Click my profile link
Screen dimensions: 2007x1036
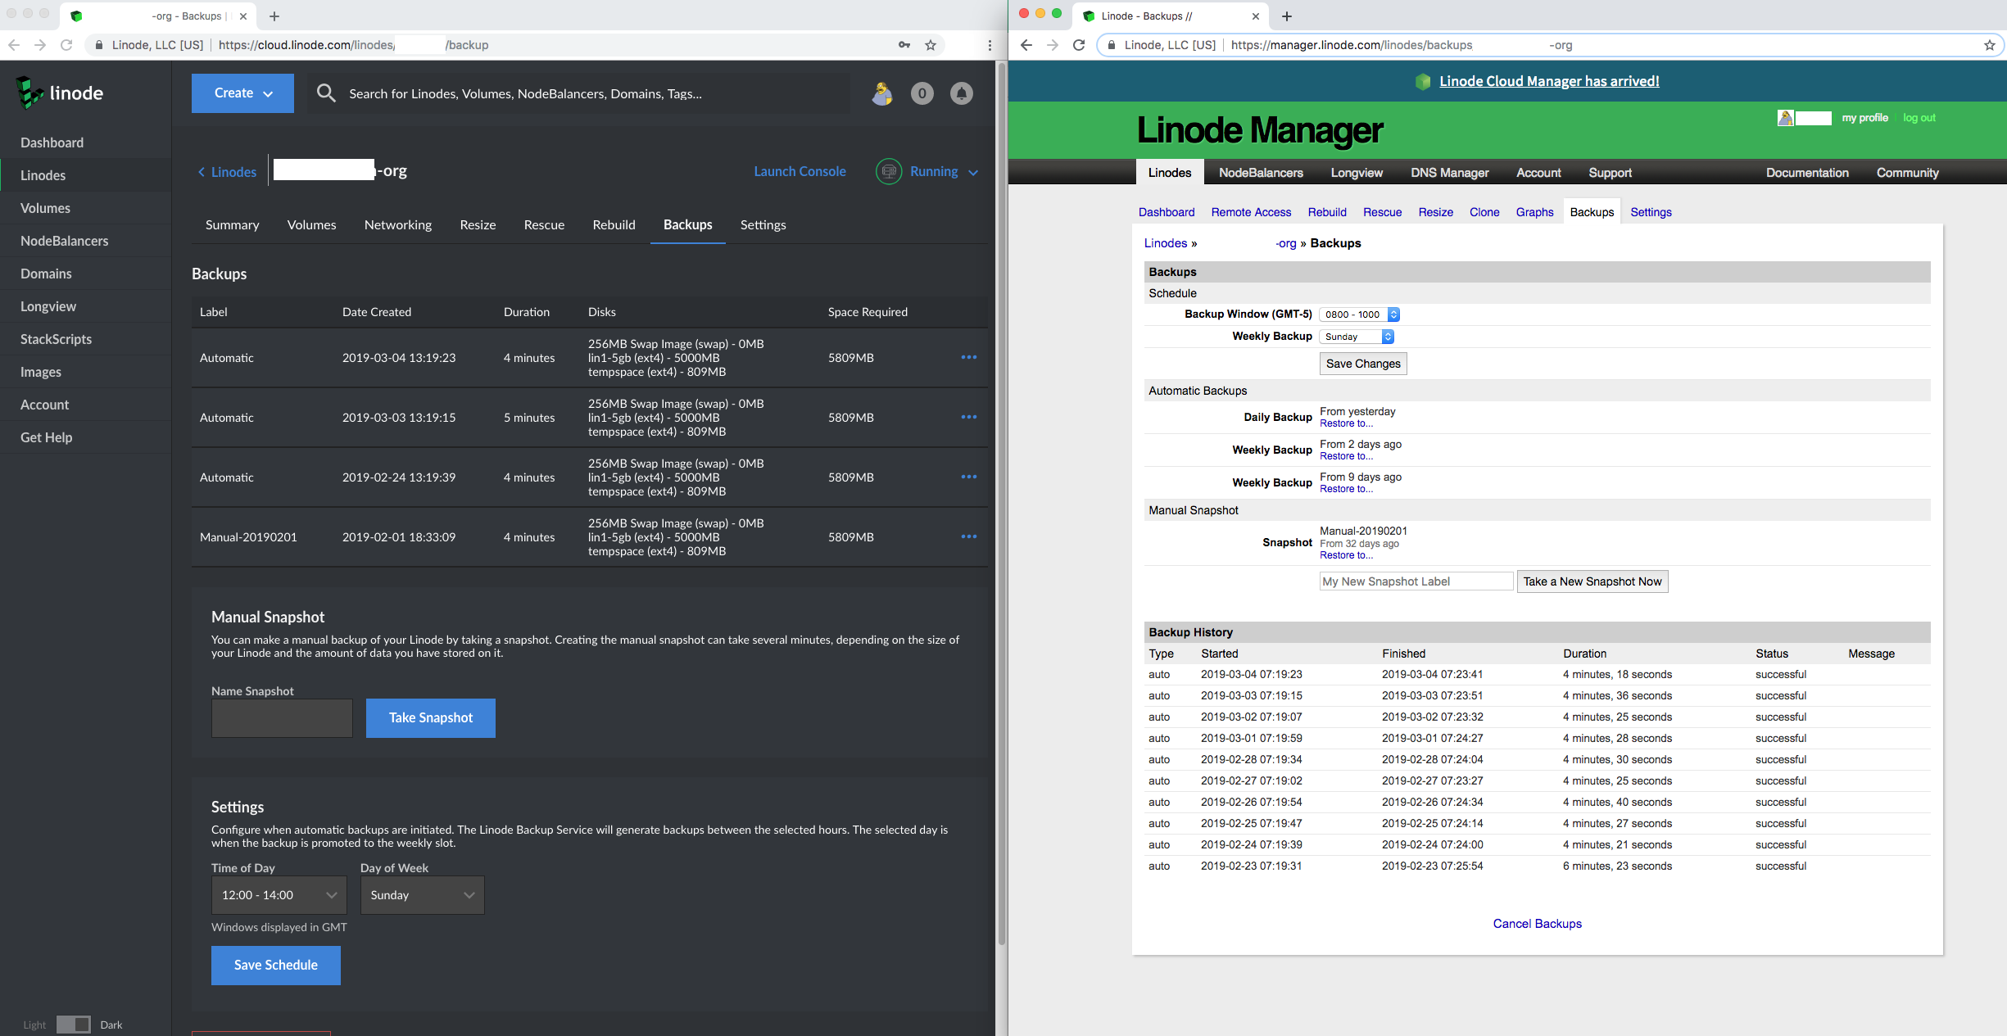(x=1865, y=118)
